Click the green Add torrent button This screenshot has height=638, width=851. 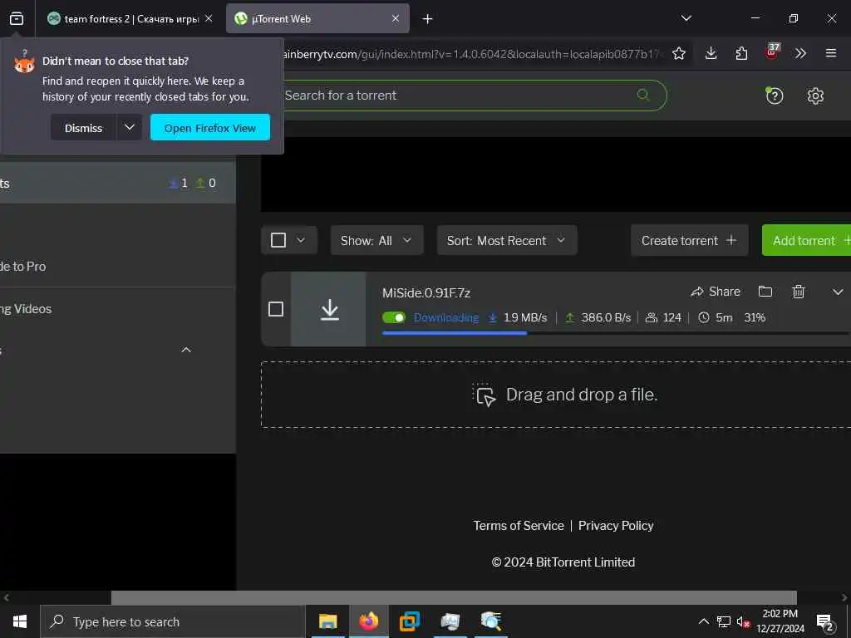click(x=806, y=240)
